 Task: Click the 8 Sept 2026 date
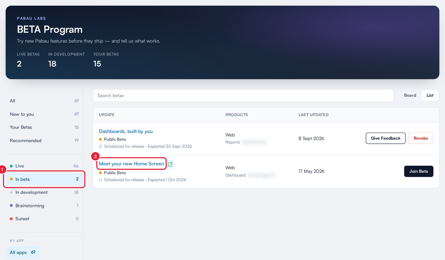311,138
